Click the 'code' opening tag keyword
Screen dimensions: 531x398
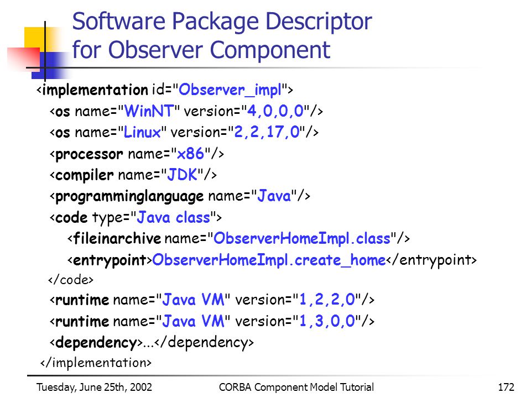pos(71,217)
